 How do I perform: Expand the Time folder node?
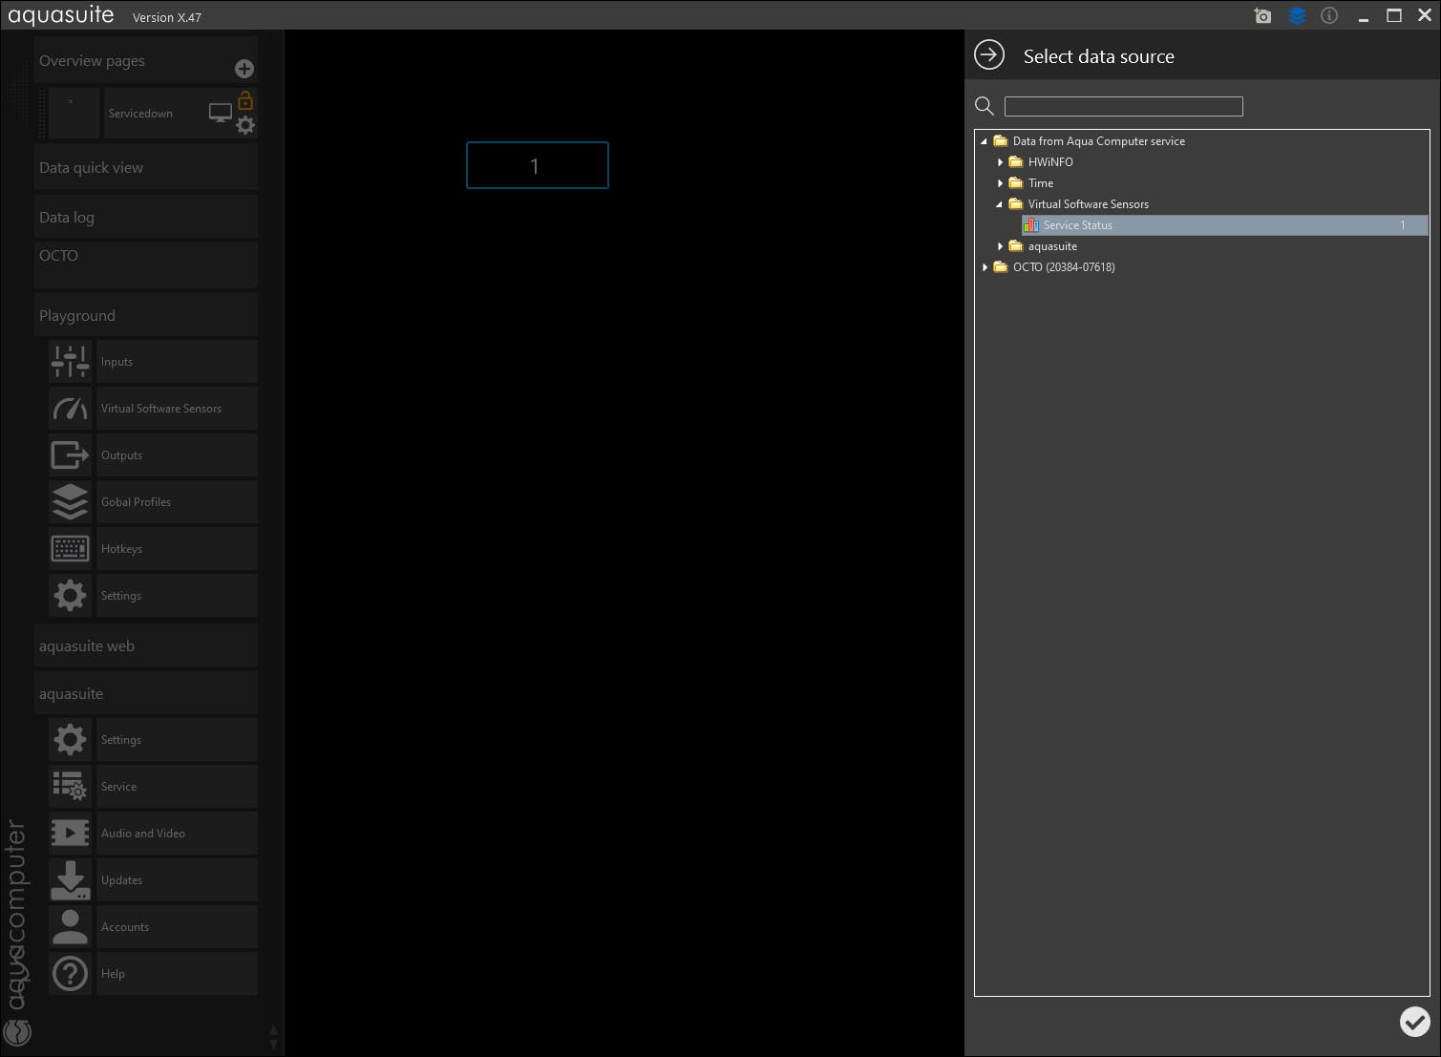[1000, 183]
